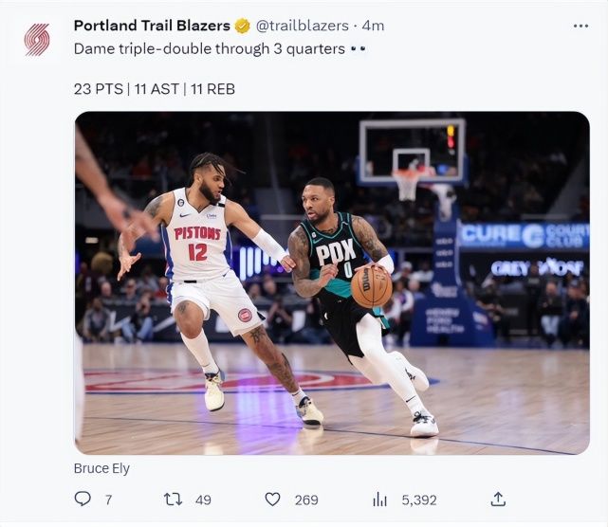Screen dimensions: 608x527
Task: Click the gold verified badge
Action: pos(243,26)
